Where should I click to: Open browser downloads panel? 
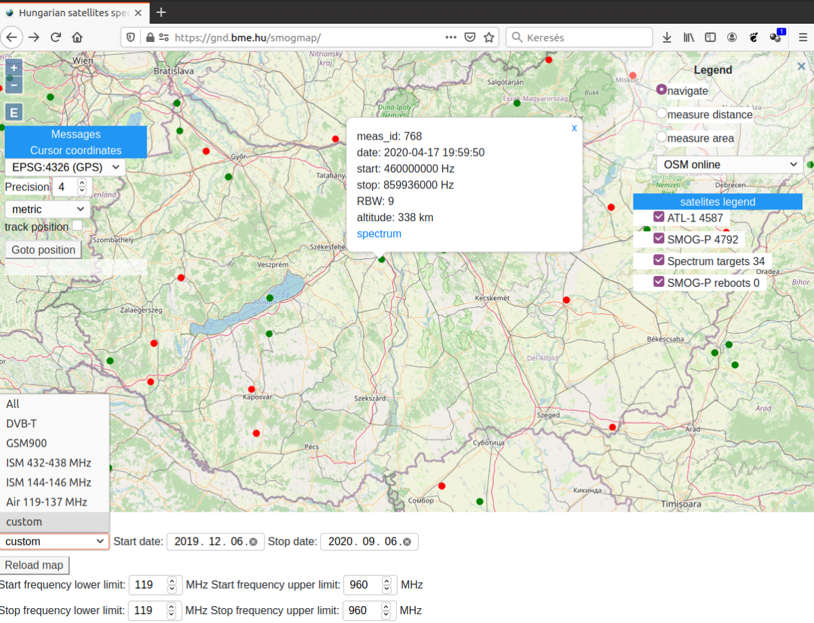[667, 37]
